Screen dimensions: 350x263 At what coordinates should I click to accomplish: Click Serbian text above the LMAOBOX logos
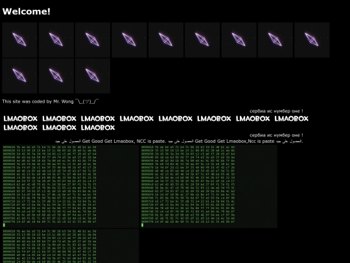(276, 111)
